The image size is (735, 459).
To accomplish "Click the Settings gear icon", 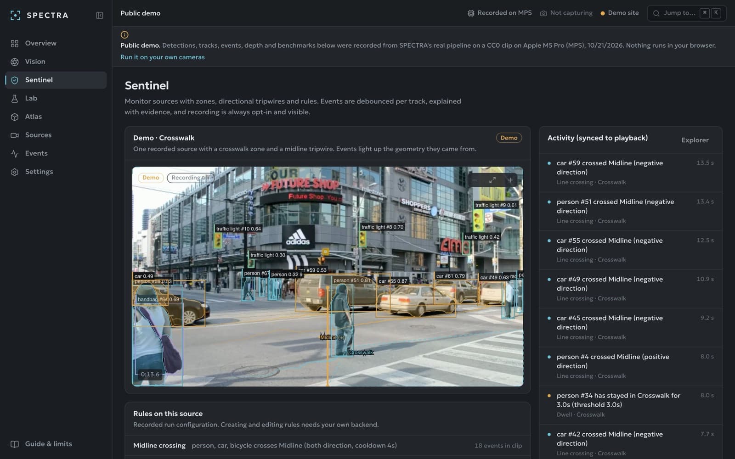I will click(15, 172).
